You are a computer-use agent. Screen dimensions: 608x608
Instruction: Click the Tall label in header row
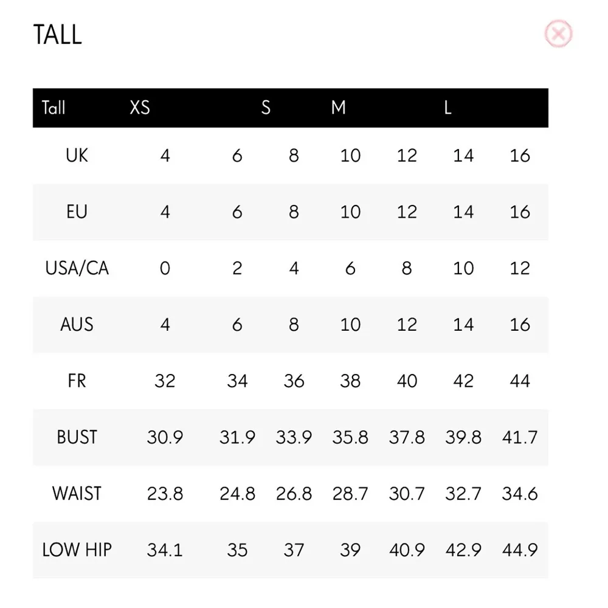(x=54, y=108)
